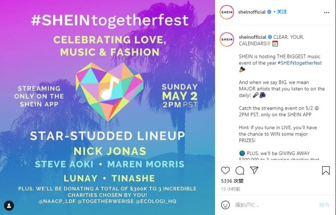Click the verified badge next to header username
336x215 pixels.
coord(269,12)
